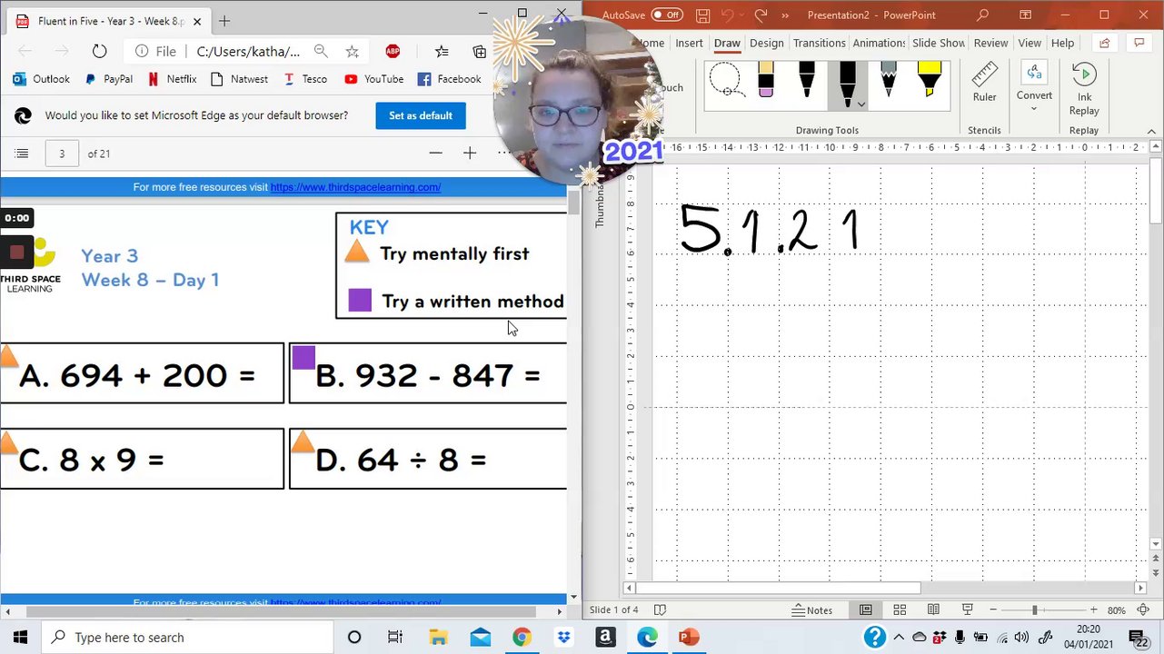Image resolution: width=1164 pixels, height=654 pixels.
Task: Click Set as default button
Action: 421,115
